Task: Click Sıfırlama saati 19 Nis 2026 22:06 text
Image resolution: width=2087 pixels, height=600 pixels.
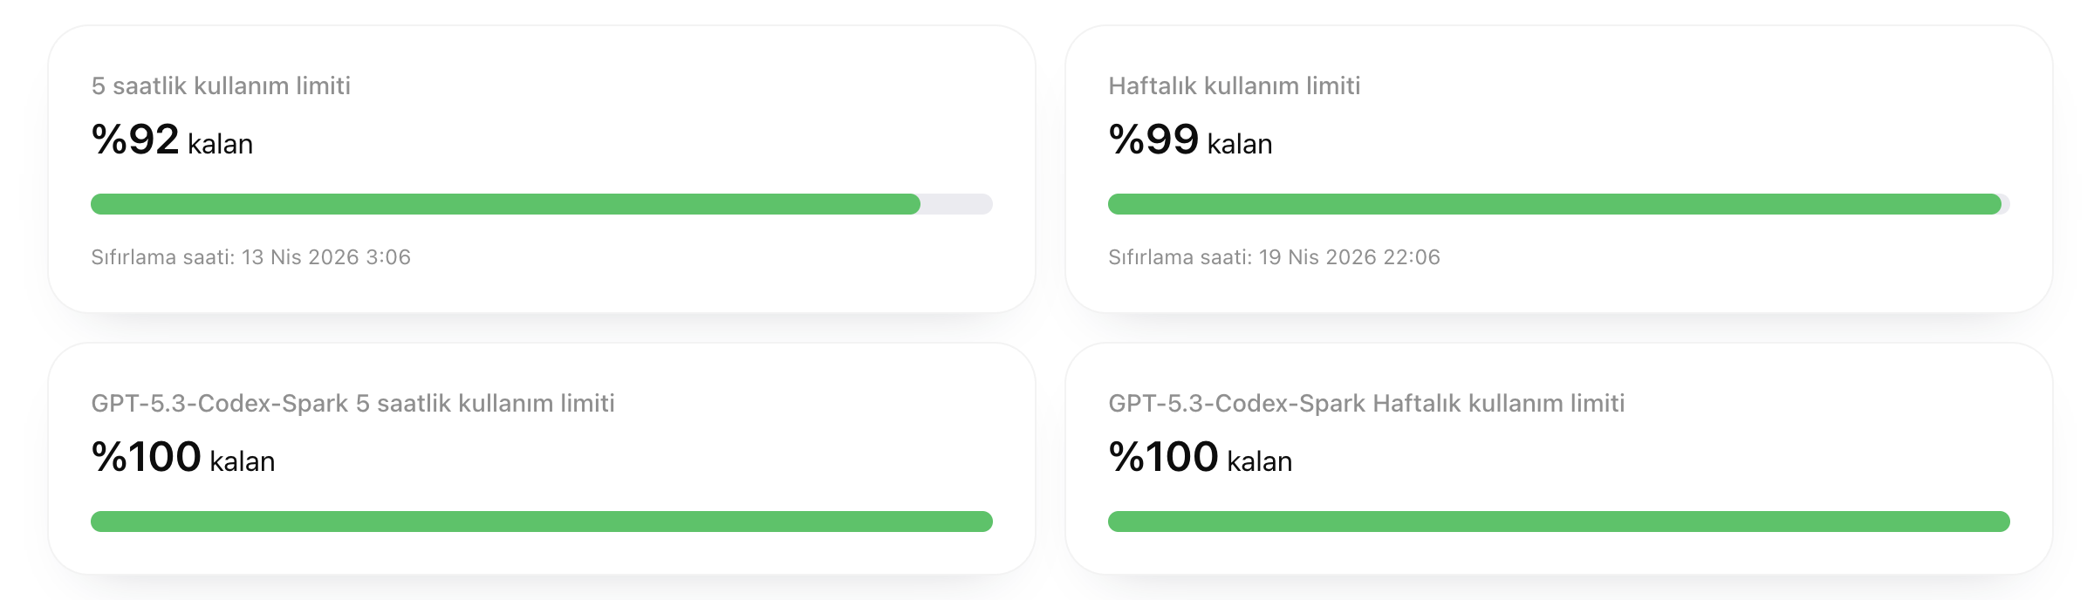Action: 1274,257
